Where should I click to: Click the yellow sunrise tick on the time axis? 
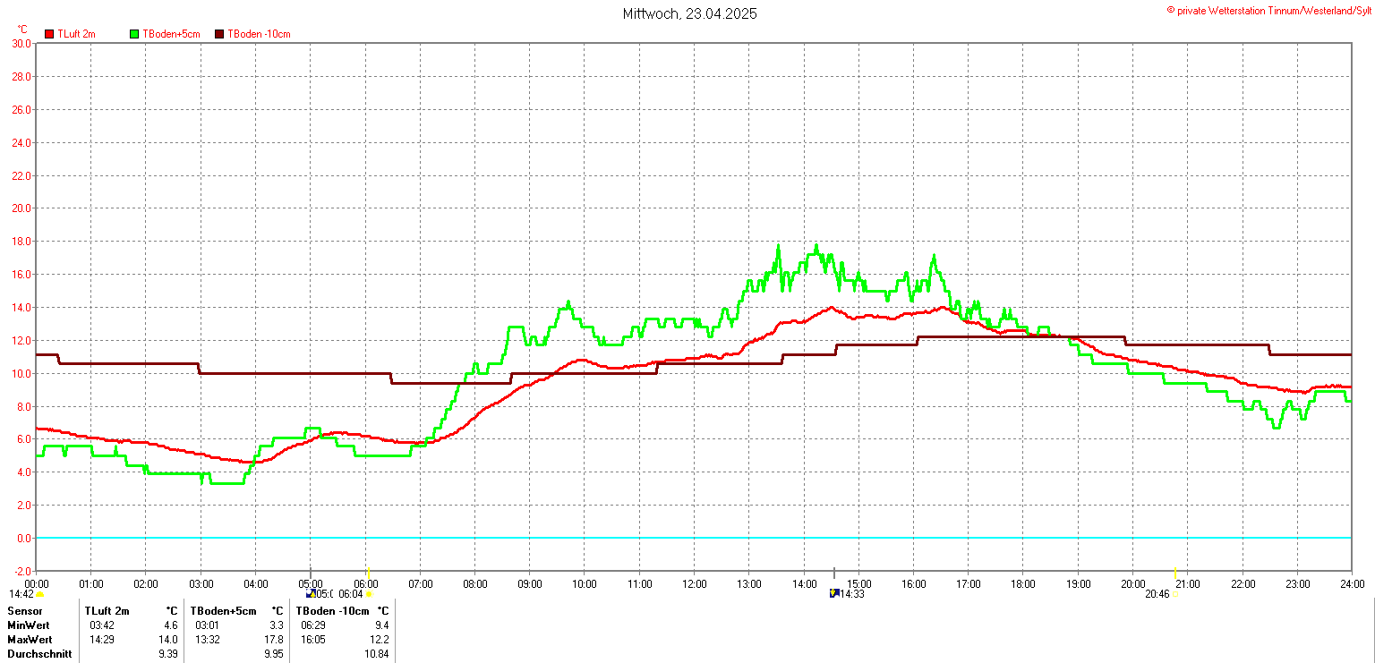pos(369,573)
